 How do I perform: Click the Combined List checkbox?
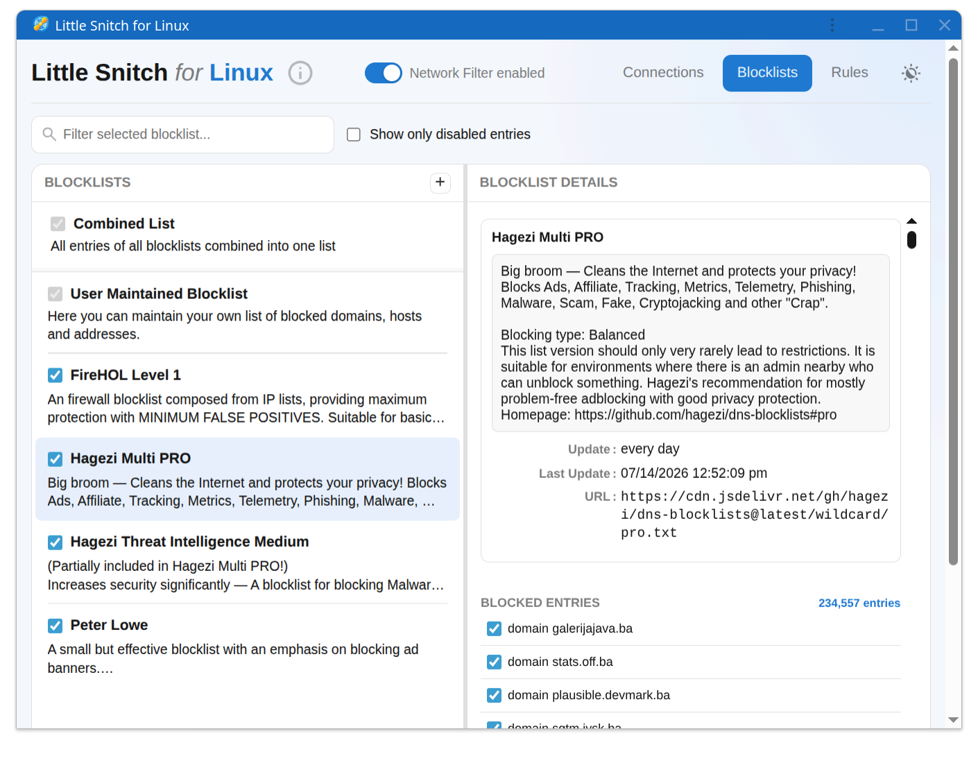(x=58, y=224)
